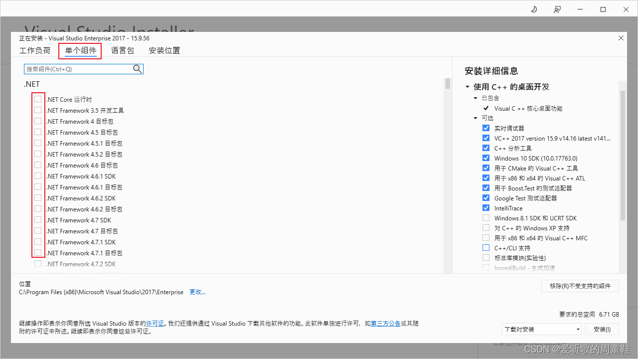Image resolution: width=638 pixels, height=359 pixels.
Task: Enable 对 C++ 的 Windows XP 支持
Action: (x=486, y=227)
